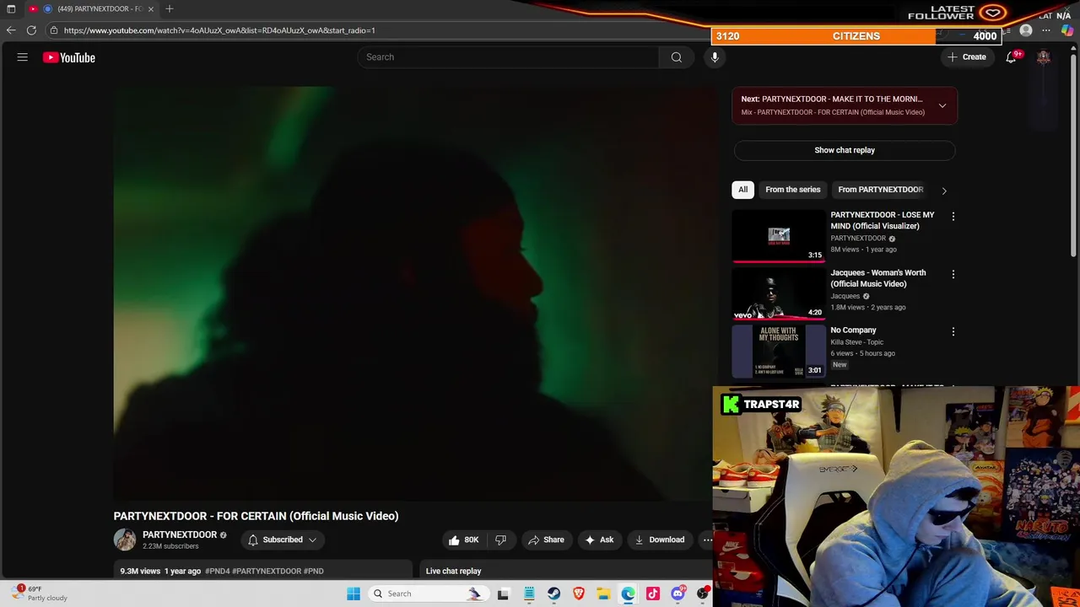
Task: Open Brave browser from the taskbar
Action: pyautogui.click(x=579, y=594)
